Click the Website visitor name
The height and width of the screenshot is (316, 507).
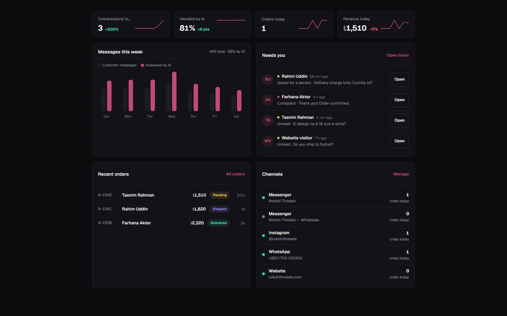click(x=297, y=138)
